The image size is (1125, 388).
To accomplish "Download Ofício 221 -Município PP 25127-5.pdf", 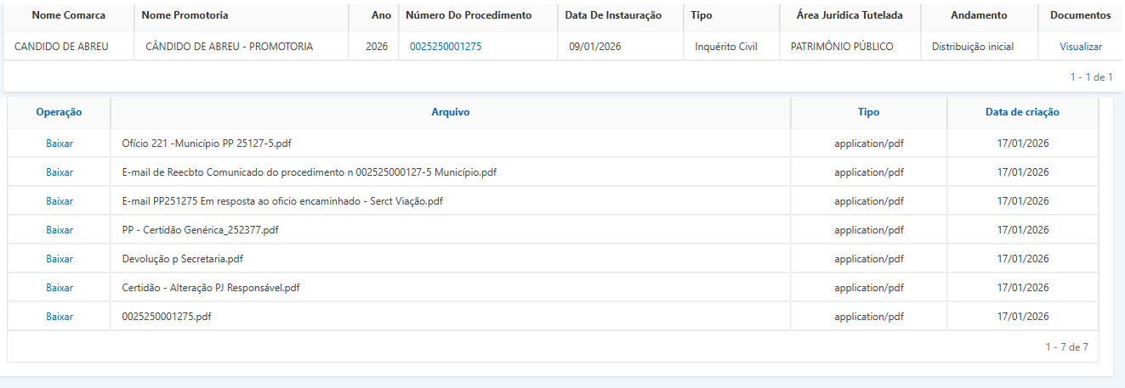I will coord(60,143).
